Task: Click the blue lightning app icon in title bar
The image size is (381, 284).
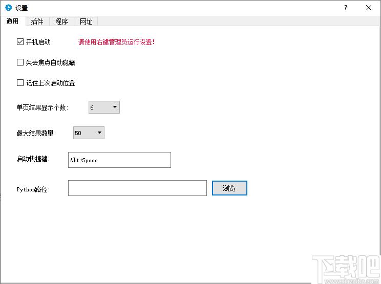Action: (x=9, y=8)
